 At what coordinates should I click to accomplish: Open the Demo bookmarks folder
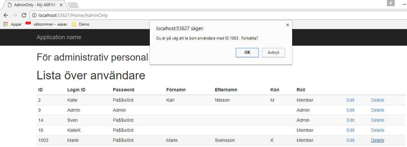(80, 24)
